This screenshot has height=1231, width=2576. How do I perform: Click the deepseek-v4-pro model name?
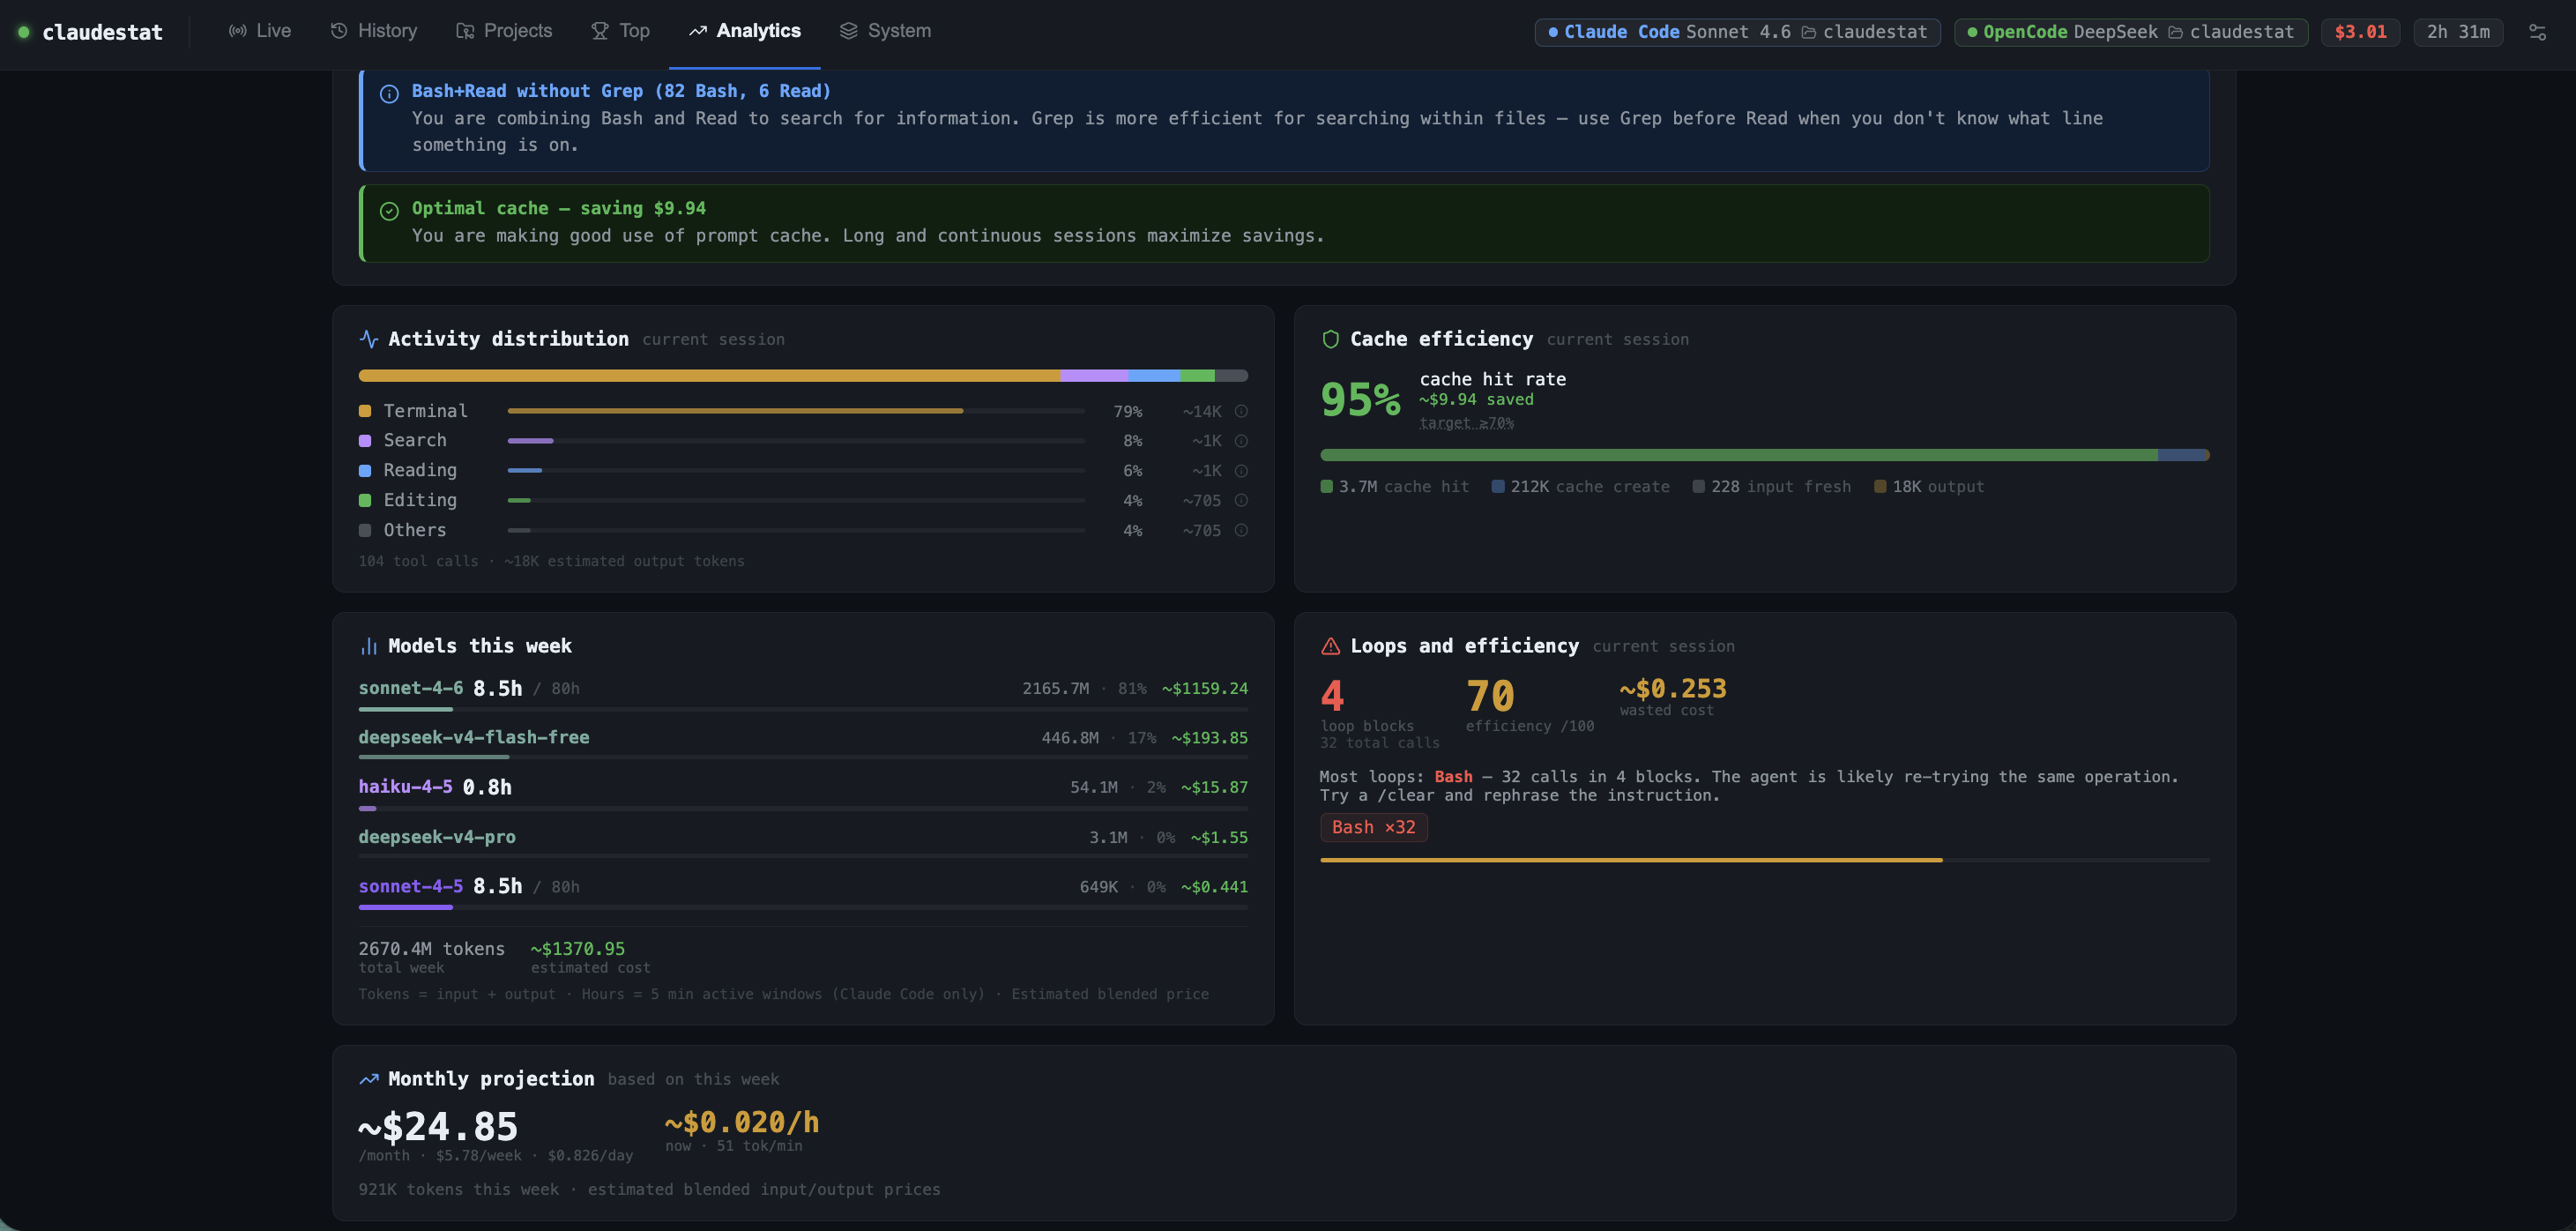[x=437, y=837]
